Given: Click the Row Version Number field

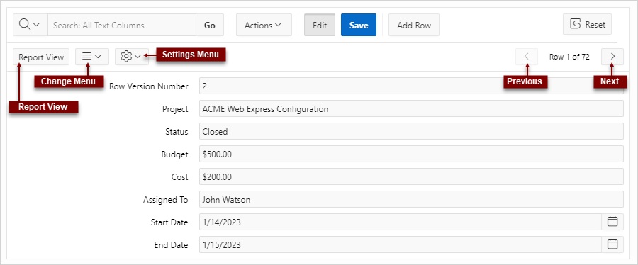Looking at the screenshot, I should 411,86.
